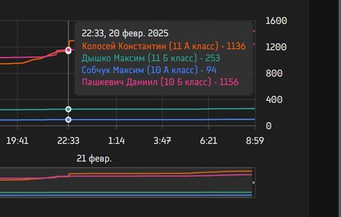
Task: Click the x-axis label 19:41
Action: [17, 140]
